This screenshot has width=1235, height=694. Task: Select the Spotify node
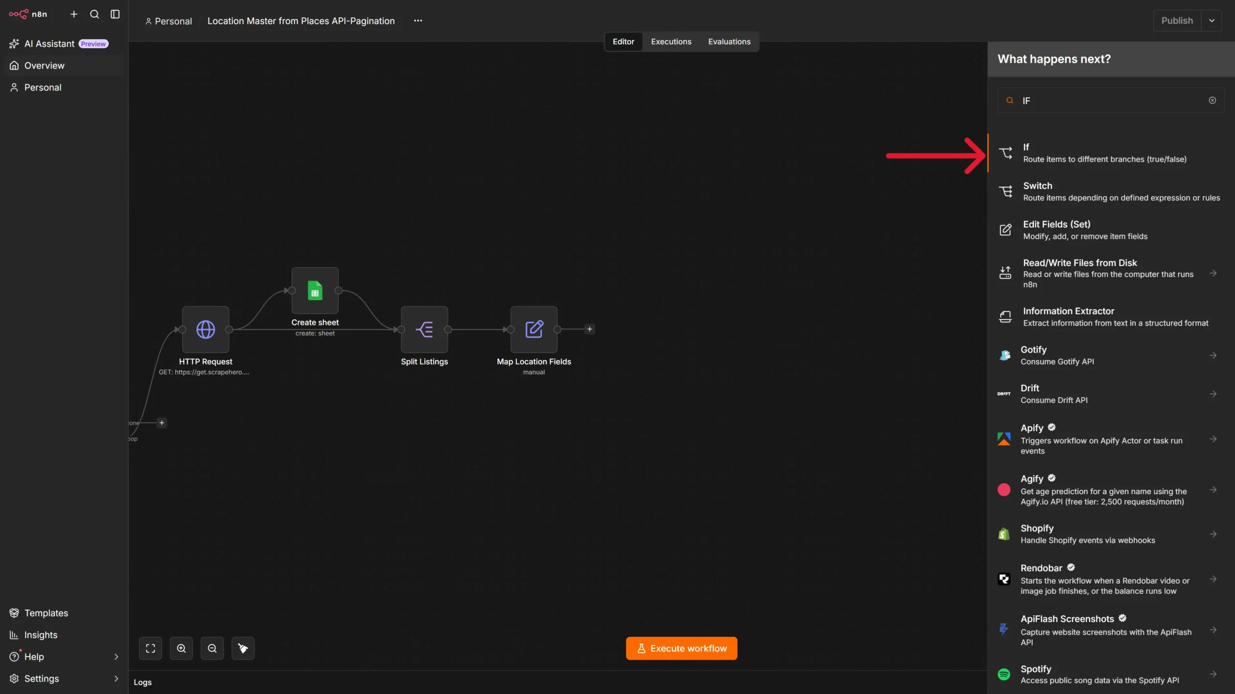tap(1111, 674)
